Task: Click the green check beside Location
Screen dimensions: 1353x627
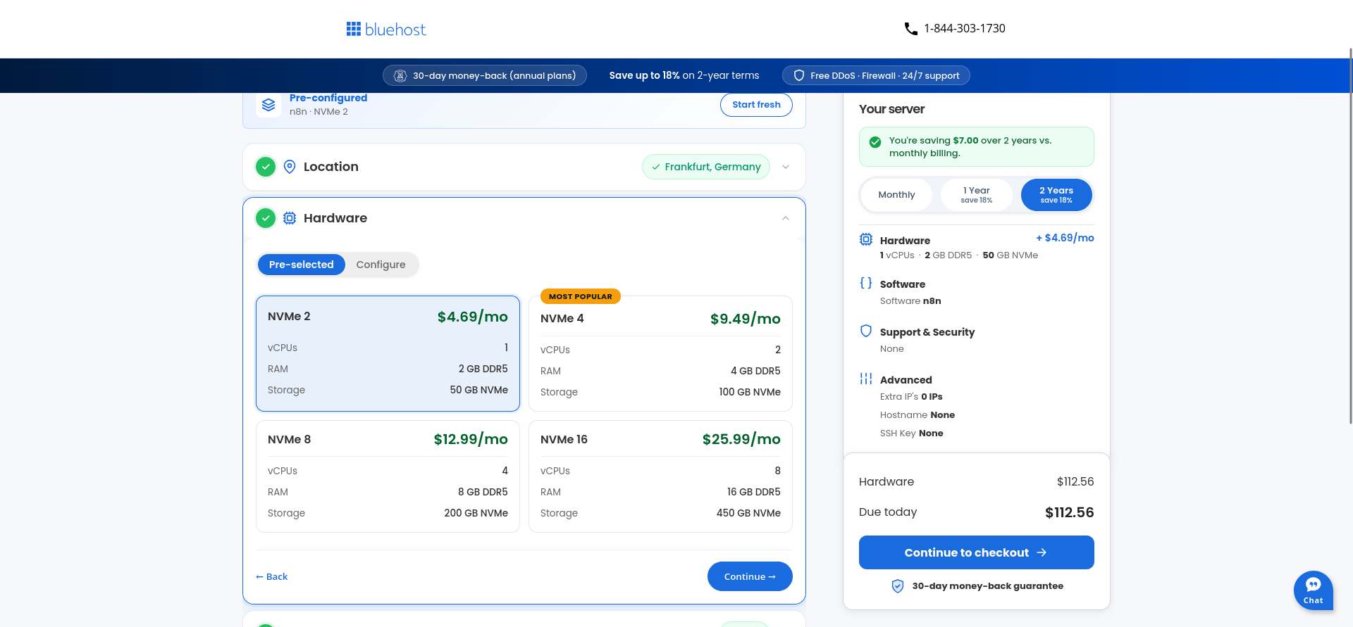Action: click(x=266, y=167)
